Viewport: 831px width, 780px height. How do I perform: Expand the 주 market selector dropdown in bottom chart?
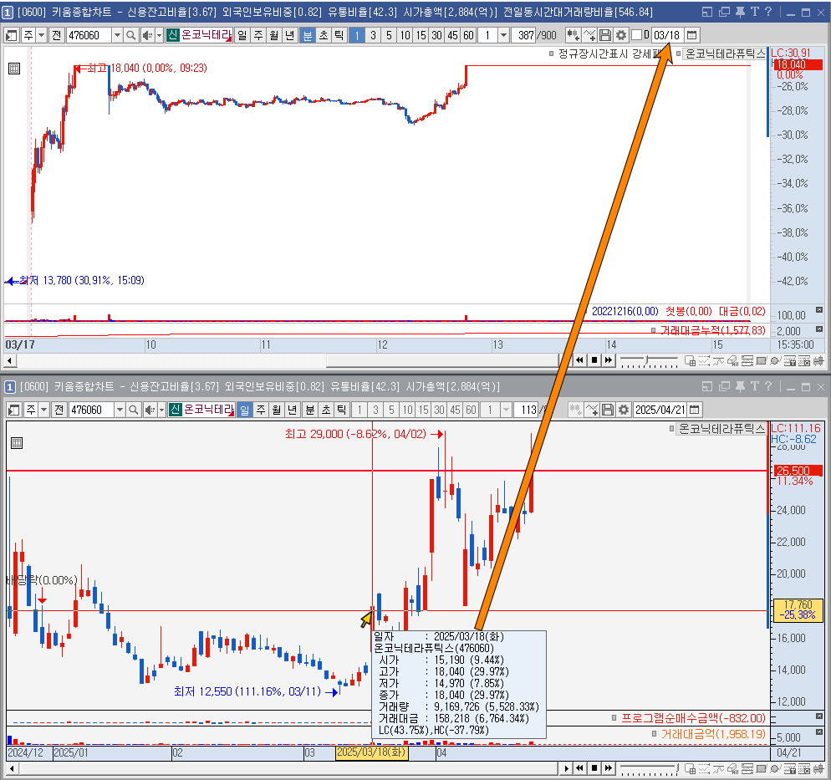coord(42,410)
